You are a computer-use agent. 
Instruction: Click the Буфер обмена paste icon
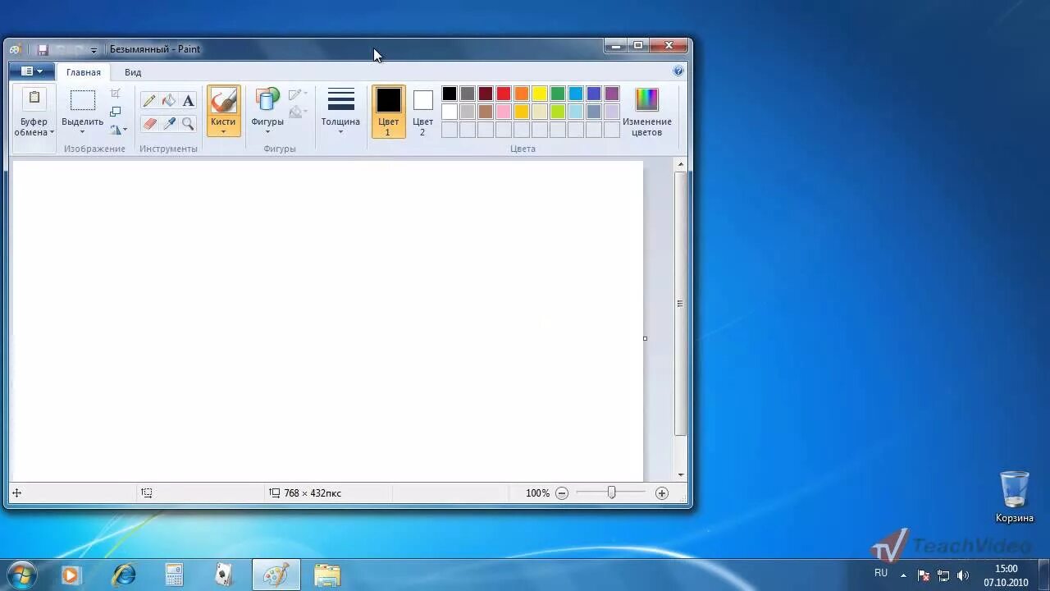click(34, 98)
